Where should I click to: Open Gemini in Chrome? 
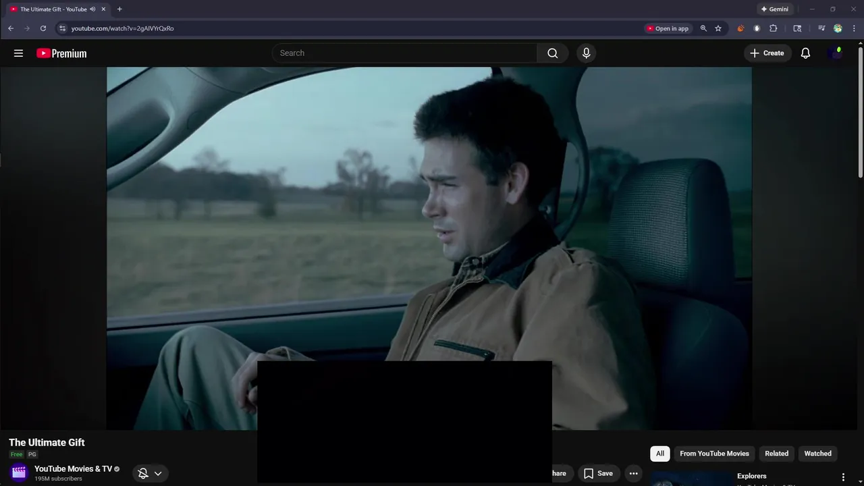click(x=774, y=9)
